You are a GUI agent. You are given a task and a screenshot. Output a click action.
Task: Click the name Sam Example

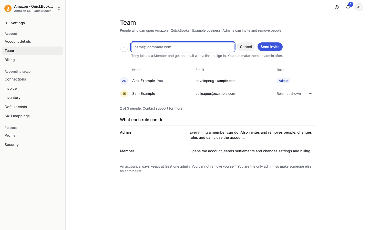pyautogui.click(x=143, y=94)
